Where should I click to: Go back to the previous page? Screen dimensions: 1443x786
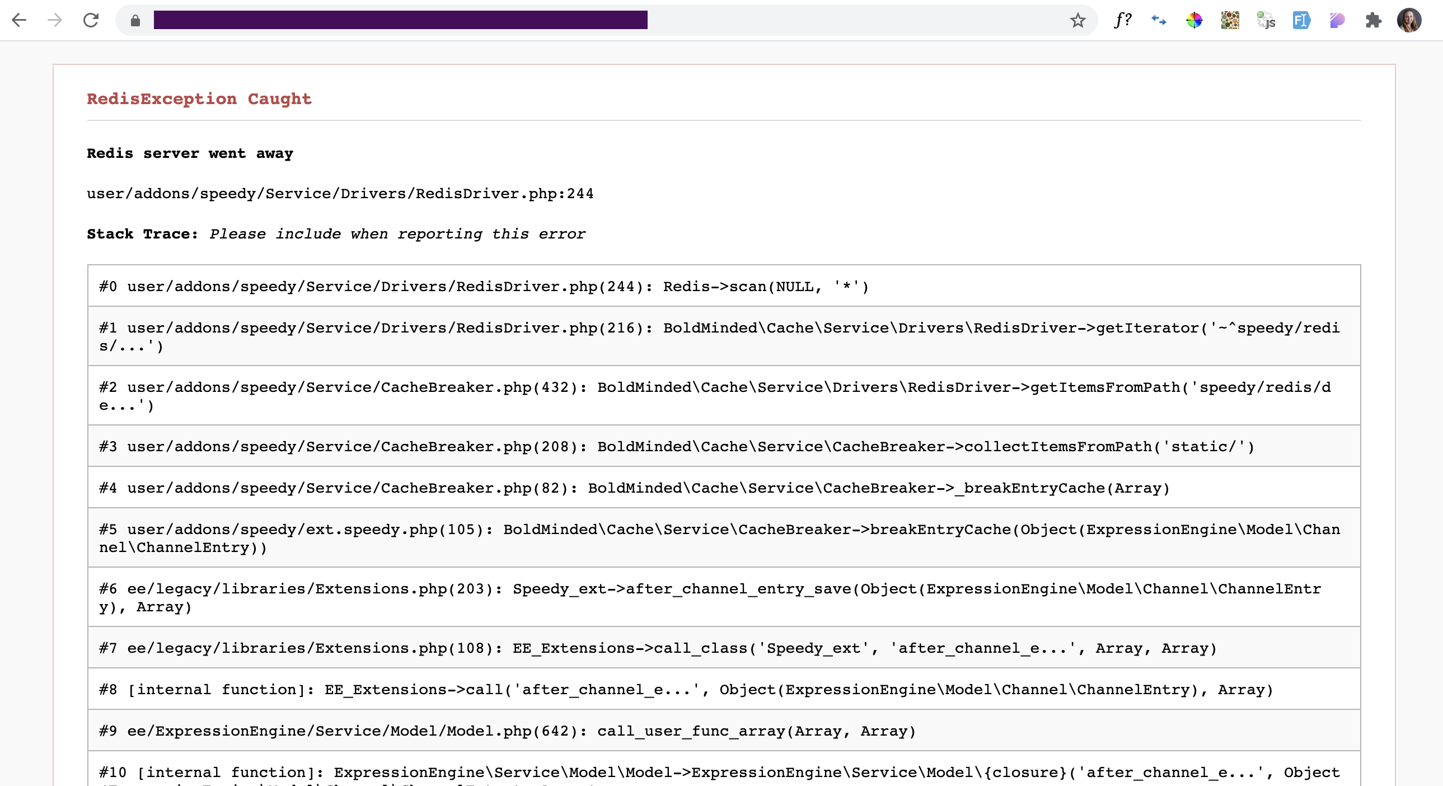click(x=19, y=20)
